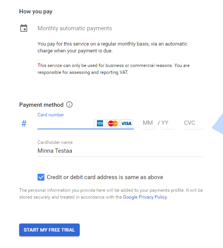223x248 pixels.
Task: Click the MasterCard logo
Action: (113, 123)
